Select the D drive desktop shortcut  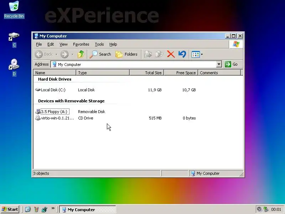[x=14, y=67]
